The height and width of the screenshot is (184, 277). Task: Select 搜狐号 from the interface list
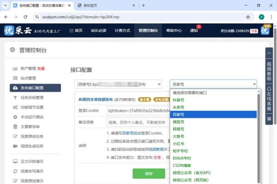(x=213, y=121)
